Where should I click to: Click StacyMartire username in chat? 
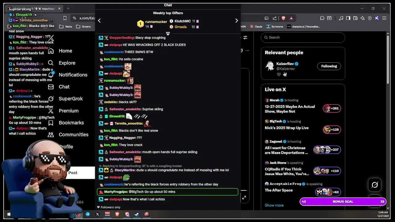[125, 170]
